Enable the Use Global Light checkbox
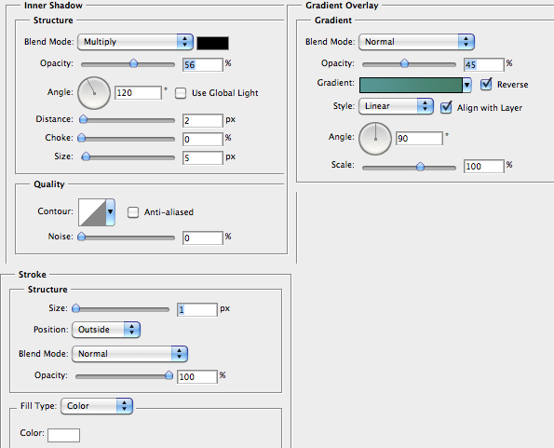Viewport: 554px width, 448px height. (181, 93)
